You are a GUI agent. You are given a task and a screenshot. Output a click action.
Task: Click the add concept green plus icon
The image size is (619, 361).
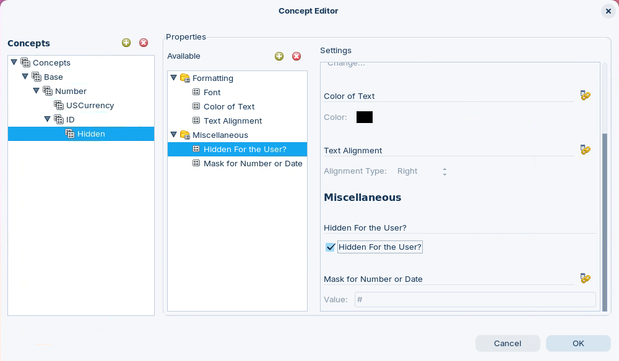click(126, 43)
